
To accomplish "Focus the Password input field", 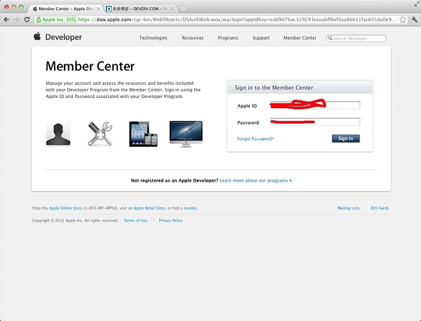I will pos(315,122).
